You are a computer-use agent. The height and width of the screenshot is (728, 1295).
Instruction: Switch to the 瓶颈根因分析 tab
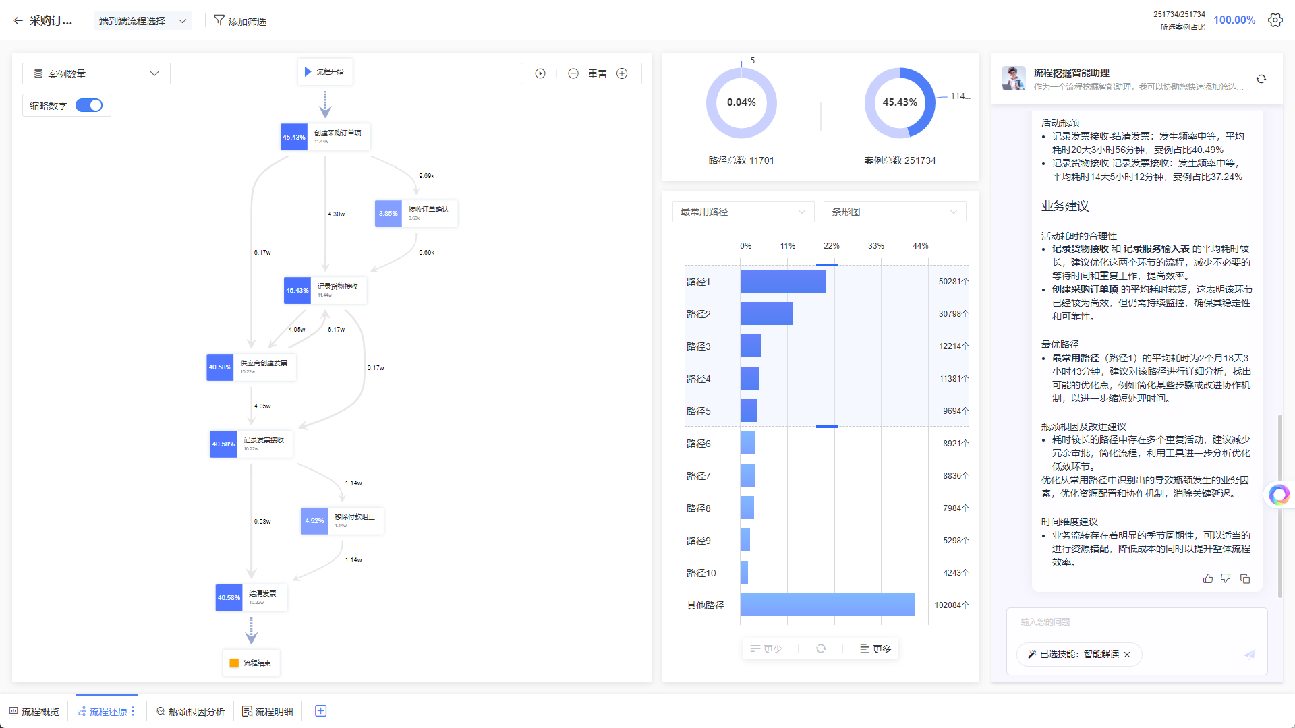tap(190, 711)
